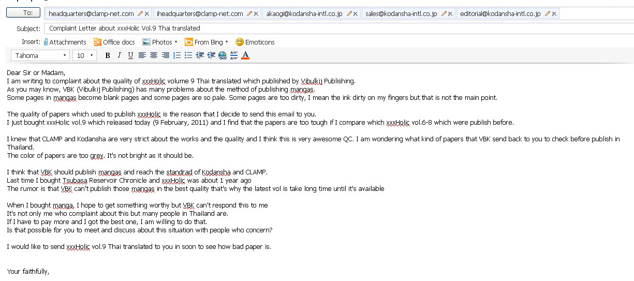Expand the Photos dropdown arrow
The image size is (634, 281).
[x=176, y=42]
